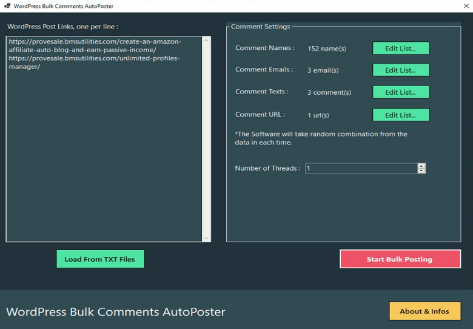Edit the Comment Emails list
473x329 pixels.
[401, 70]
